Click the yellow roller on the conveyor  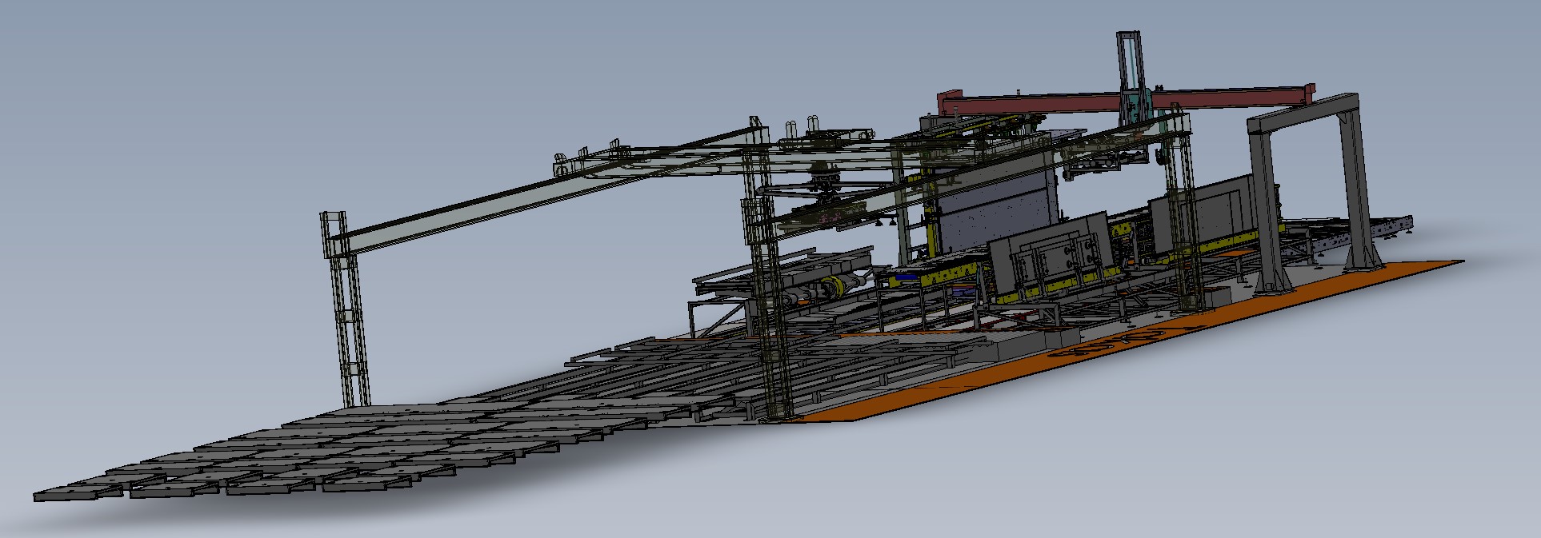[x=840, y=285]
